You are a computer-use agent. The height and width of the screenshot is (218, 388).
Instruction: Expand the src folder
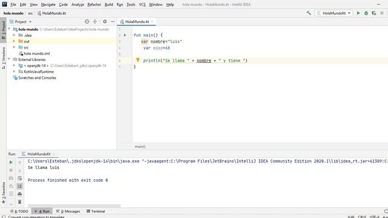point(14,47)
